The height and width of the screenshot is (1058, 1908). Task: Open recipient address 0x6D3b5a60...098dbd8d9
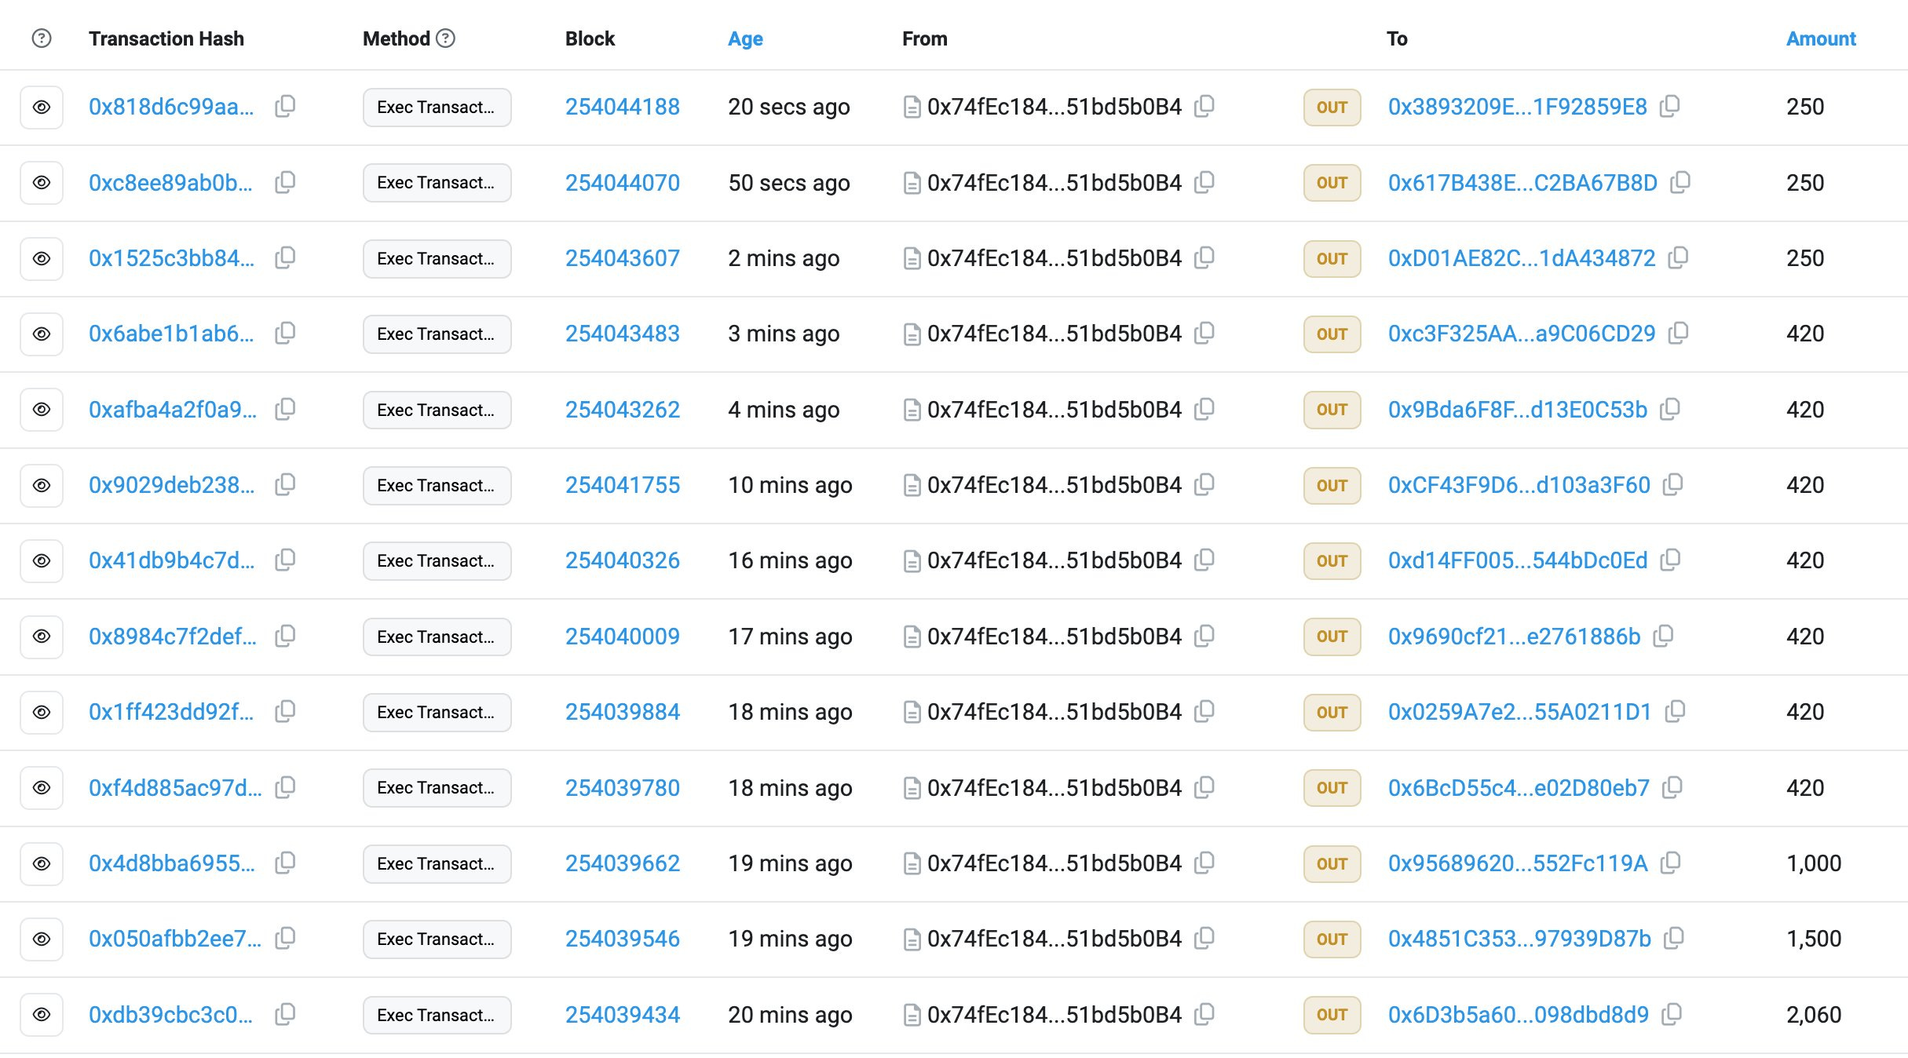pos(1519,1015)
